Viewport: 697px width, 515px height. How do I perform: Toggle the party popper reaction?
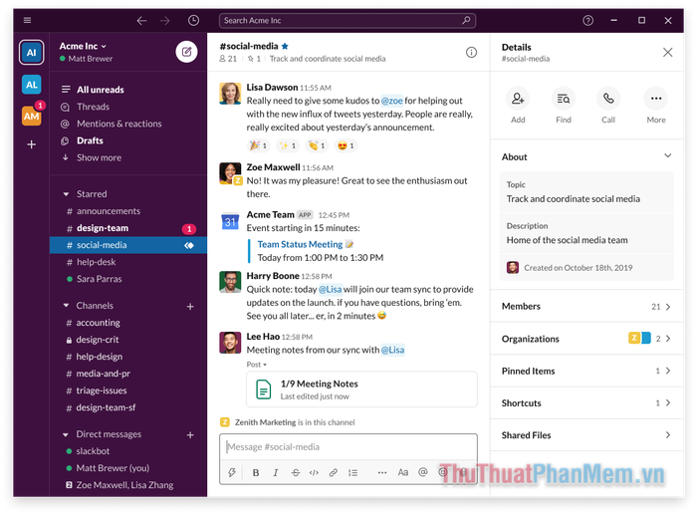click(x=258, y=145)
